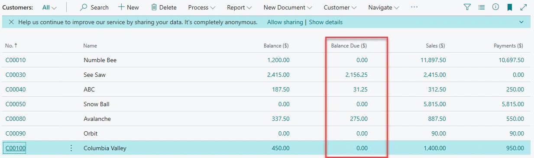Open Numble Bee sales 11,897.50
Screen dimensions: 534x158
point(433,60)
